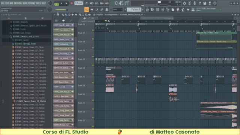The width and height of the screenshot is (240, 135).
Task: Click the speech bubble chat icon
Action: (215, 3)
